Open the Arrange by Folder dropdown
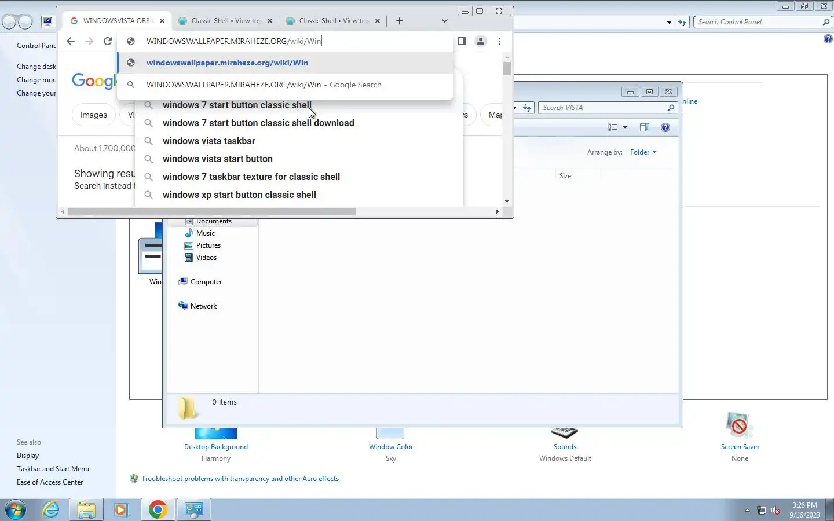This screenshot has height=521, width=834. pos(643,152)
